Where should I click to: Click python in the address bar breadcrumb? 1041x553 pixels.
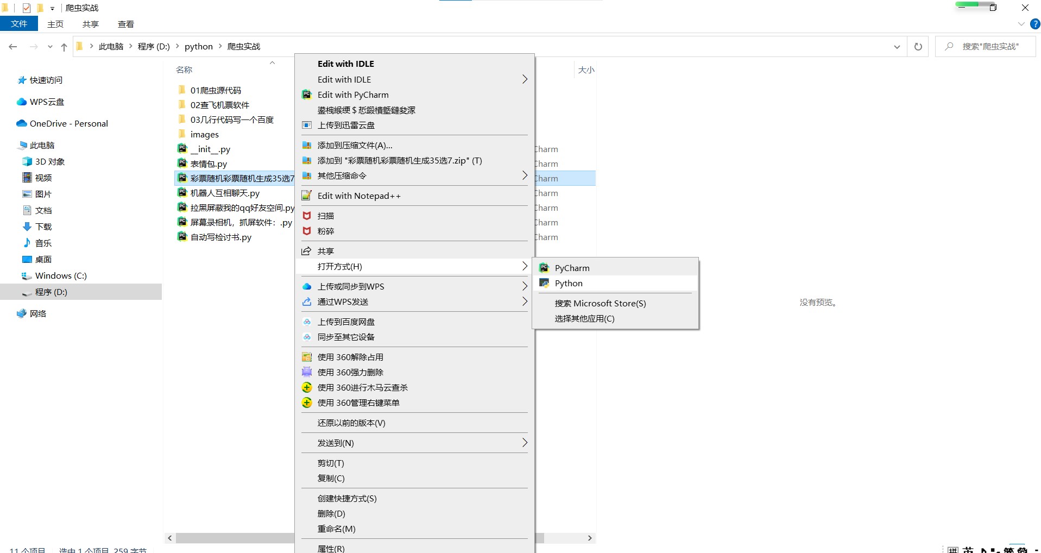click(x=199, y=47)
